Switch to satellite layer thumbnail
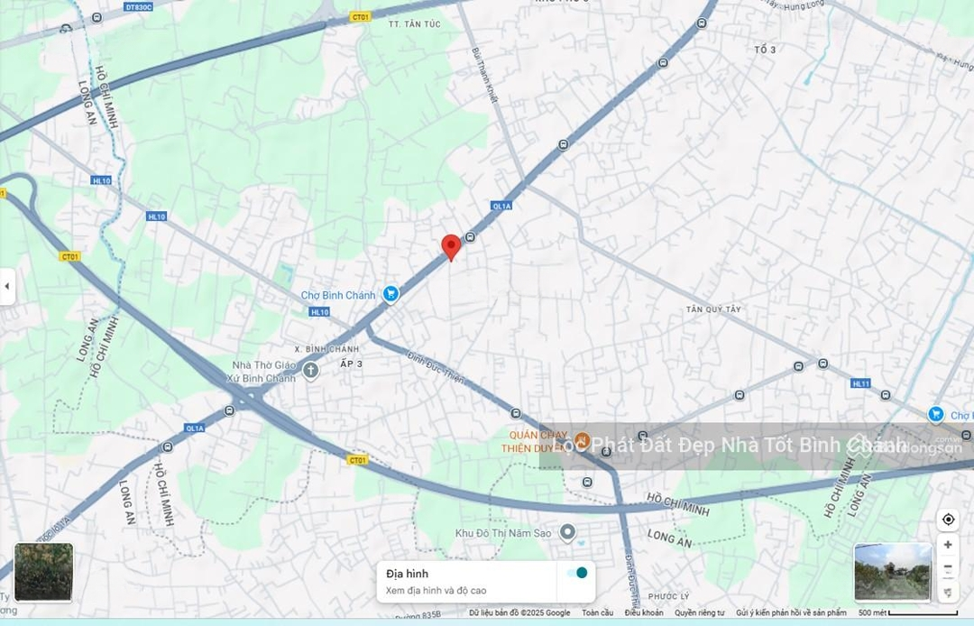Image resolution: width=974 pixels, height=626 pixels. [x=43, y=572]
